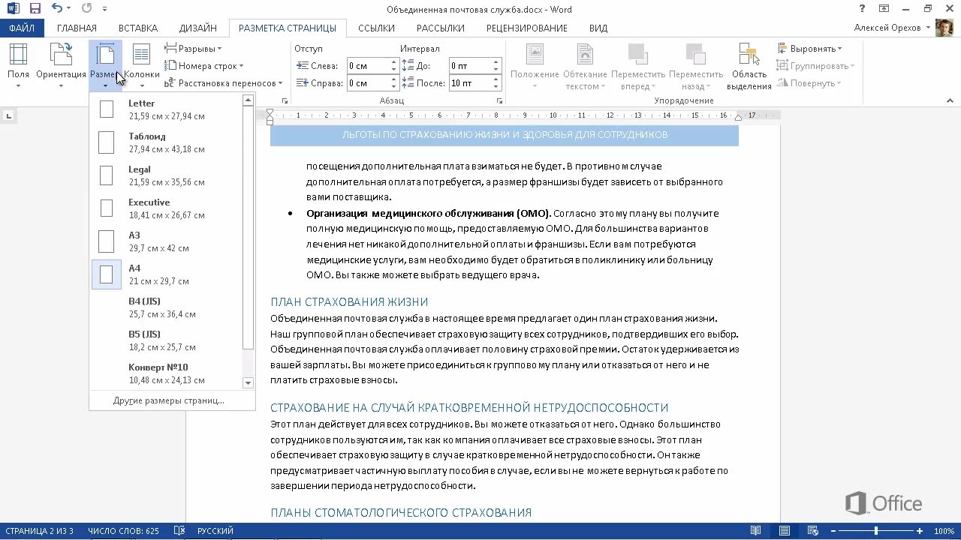Select the Executive page size
This screenshot has height=540, width=961.
coord(166,208)
